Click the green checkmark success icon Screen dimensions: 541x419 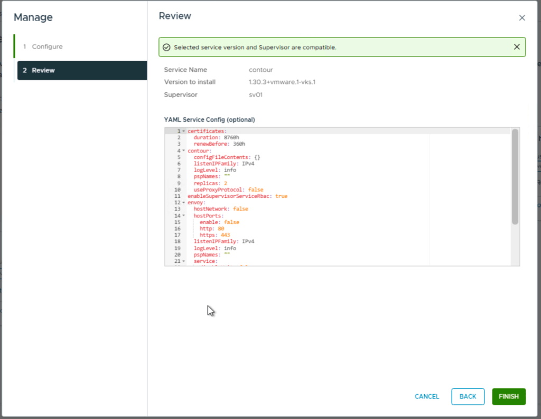[166, 47]
